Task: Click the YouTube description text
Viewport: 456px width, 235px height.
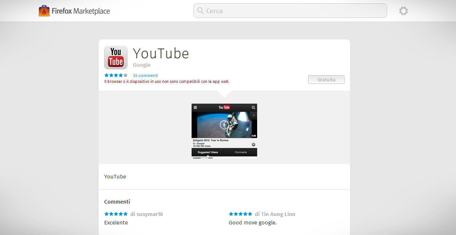Action: click(115, 177)
